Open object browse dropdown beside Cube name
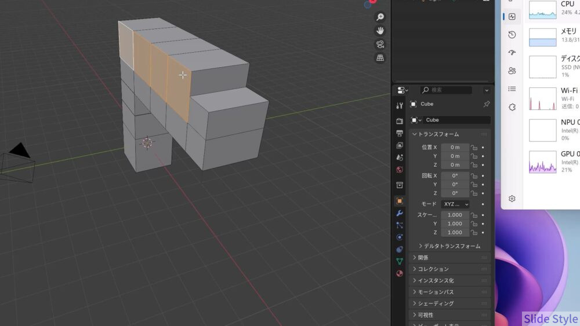Image resolution: width=580 pixels, height=326 pixels. click(416, 120)
